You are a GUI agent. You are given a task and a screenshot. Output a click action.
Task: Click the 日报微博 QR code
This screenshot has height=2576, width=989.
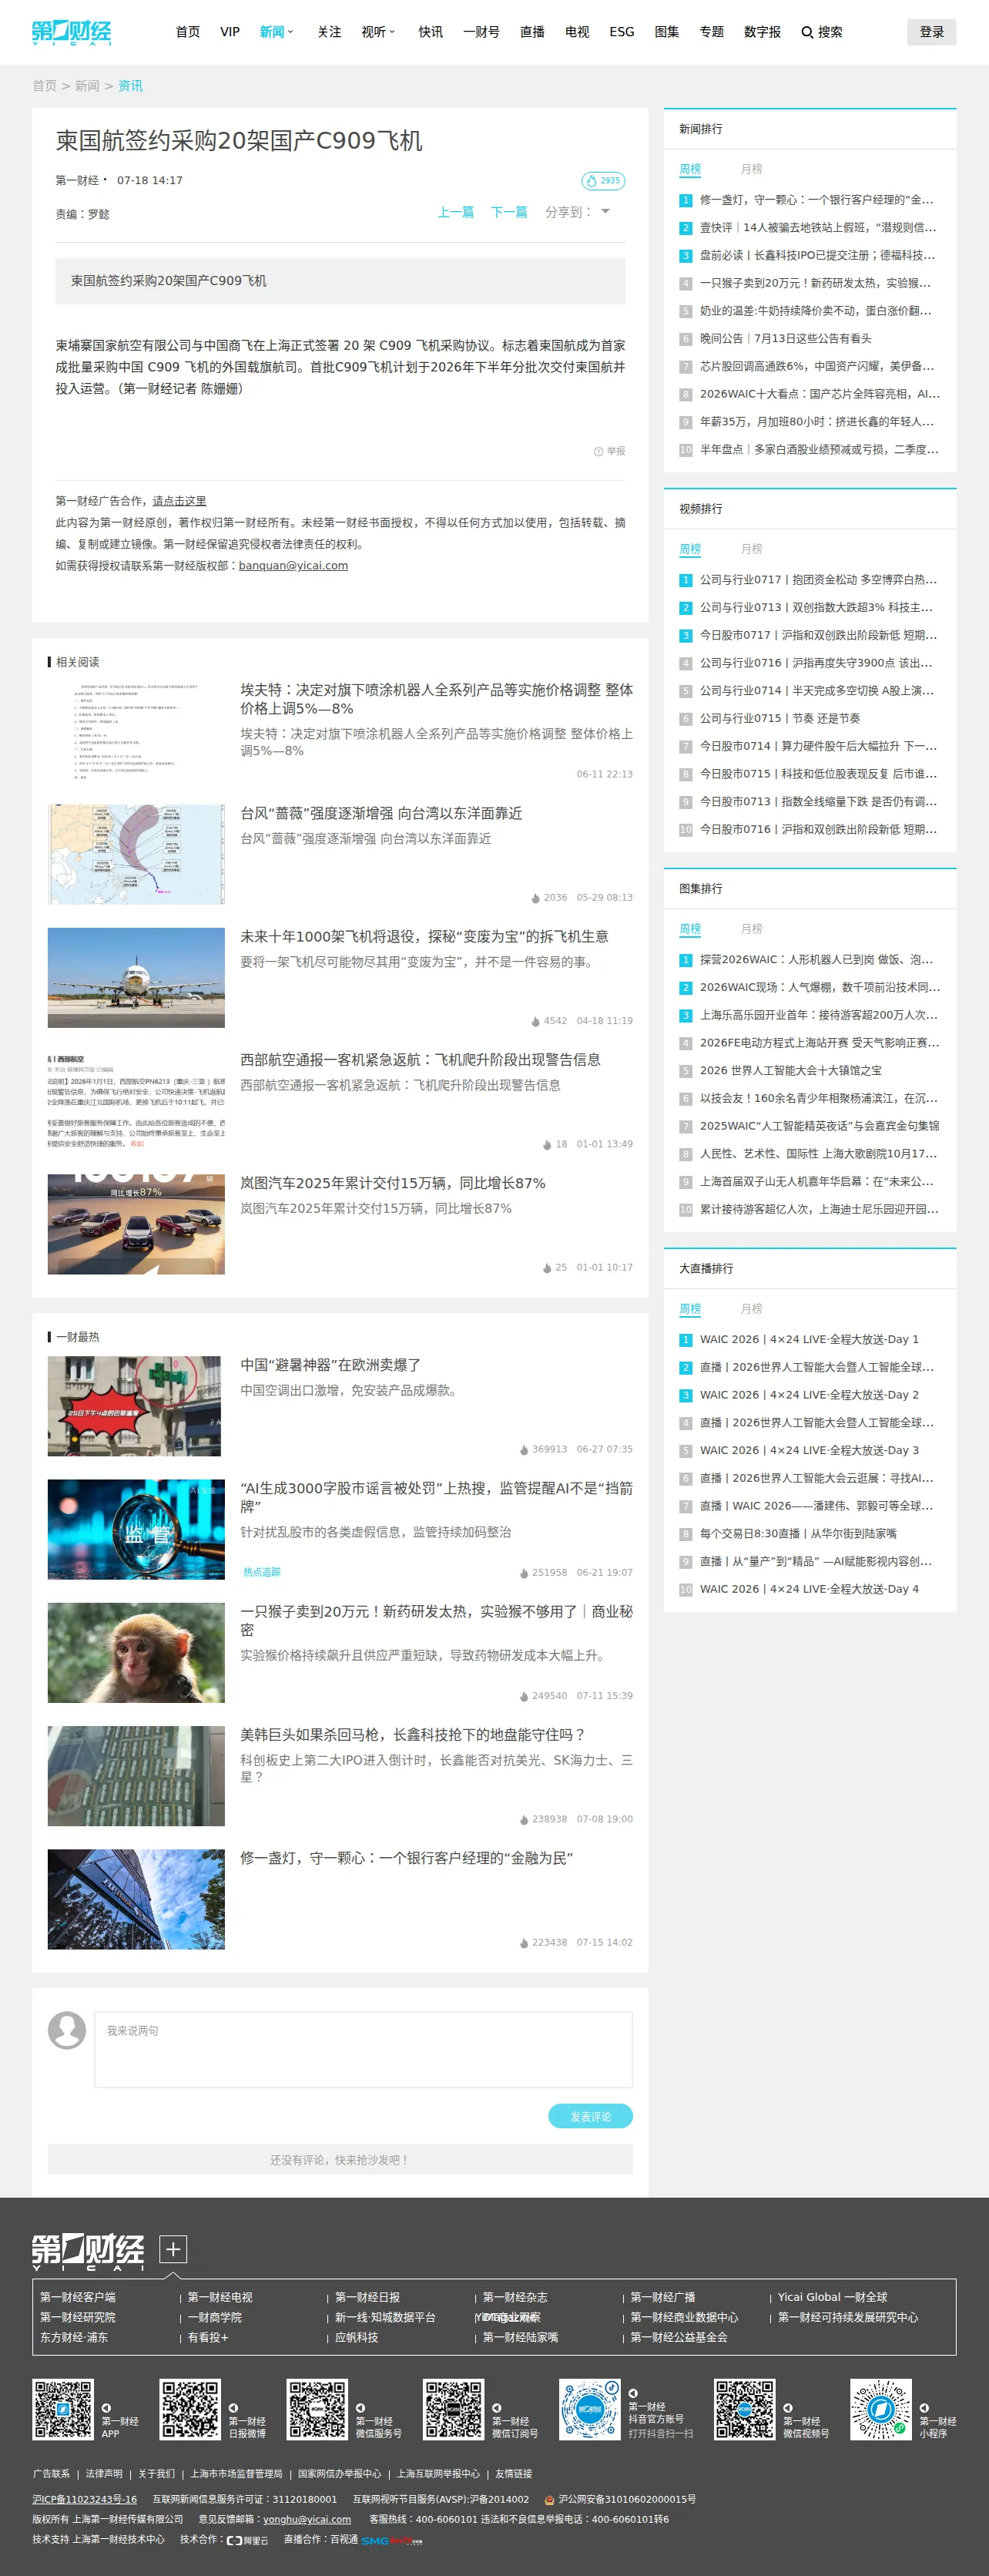[190, 2410]
